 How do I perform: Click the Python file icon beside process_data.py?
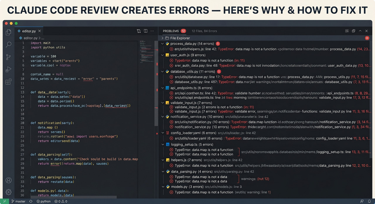click(168, 44)
